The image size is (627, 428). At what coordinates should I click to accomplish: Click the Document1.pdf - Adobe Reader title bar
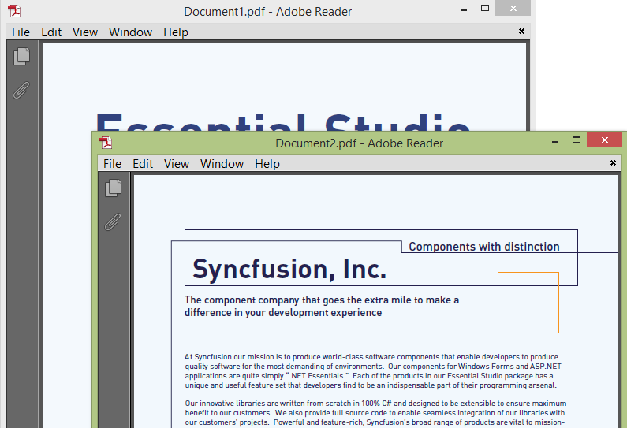pyautogui.click(x=268, y=12)
